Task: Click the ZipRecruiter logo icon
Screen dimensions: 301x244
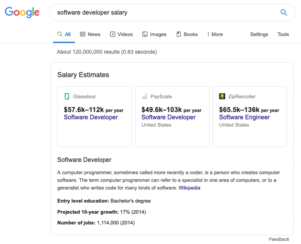Action: 222,96
